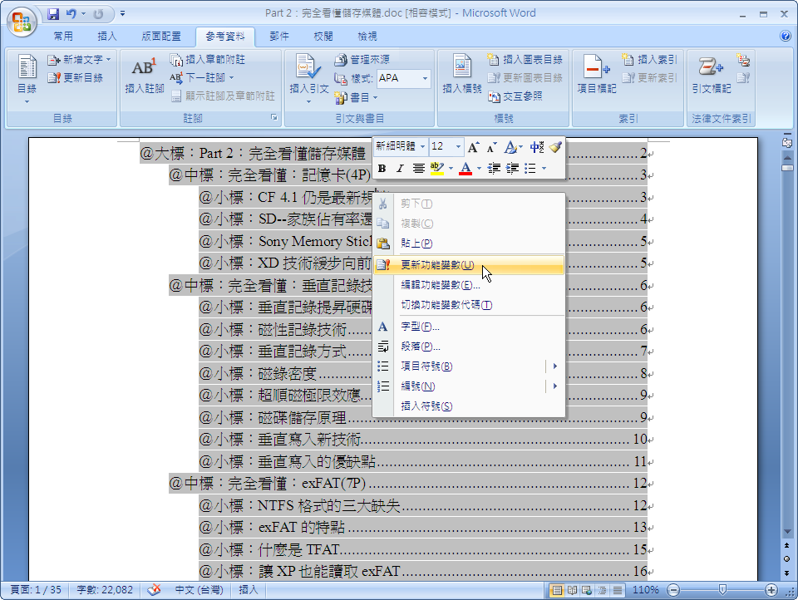Open 交互參照 cross-reference dialog
The image size is (798, 600).
pos(515,96)
